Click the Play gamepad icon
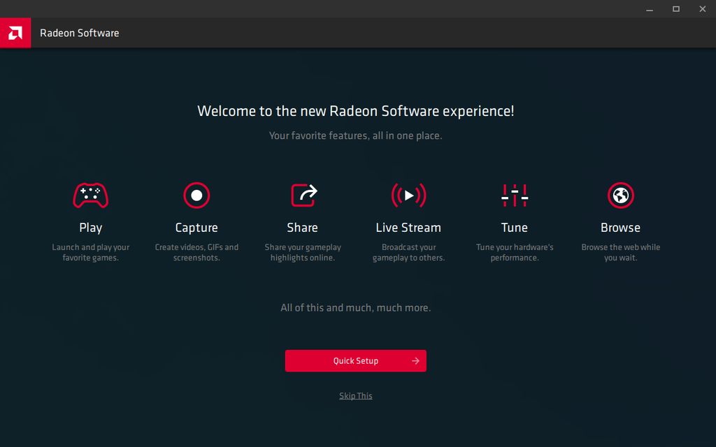Screen dimensions: 716x447 90,196
